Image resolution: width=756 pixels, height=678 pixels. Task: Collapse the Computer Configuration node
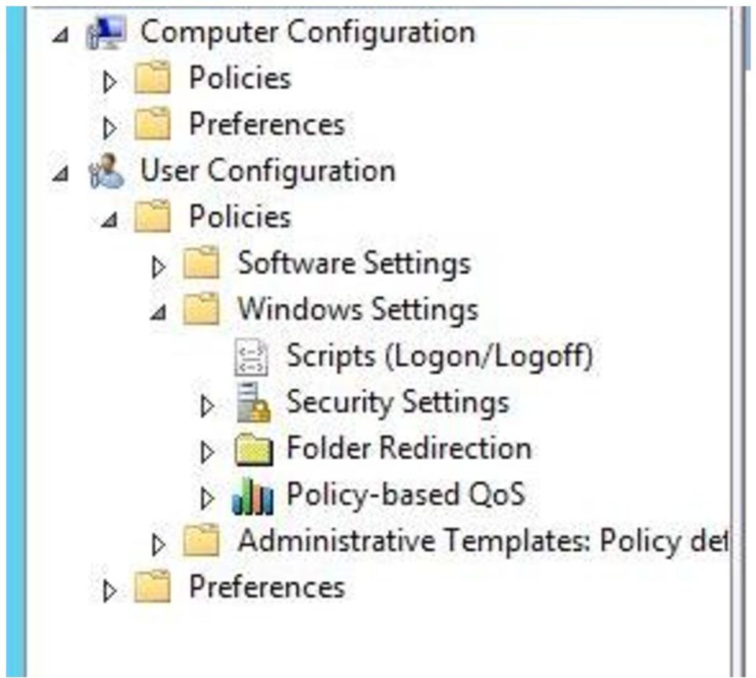[x=61, y=34]
